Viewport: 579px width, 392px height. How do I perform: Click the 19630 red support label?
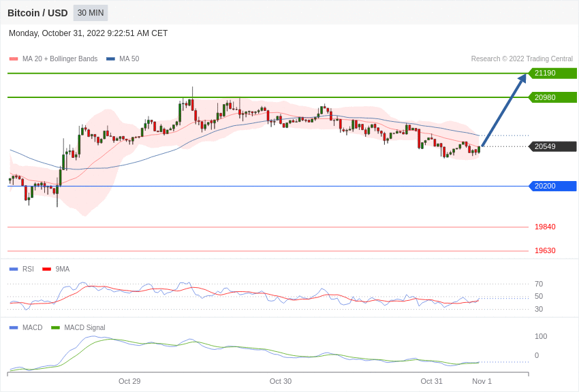545,250
